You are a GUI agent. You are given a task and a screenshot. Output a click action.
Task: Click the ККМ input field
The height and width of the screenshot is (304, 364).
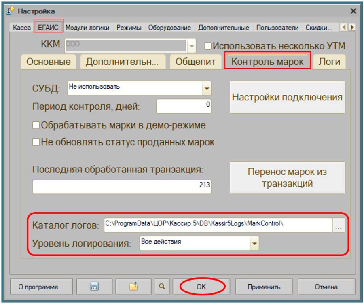pyautogui.click(x=126, y=46)
